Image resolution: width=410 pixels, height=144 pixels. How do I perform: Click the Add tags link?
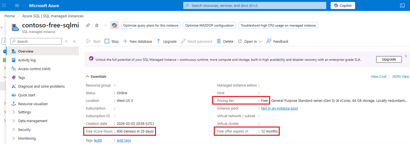point(124,140)
